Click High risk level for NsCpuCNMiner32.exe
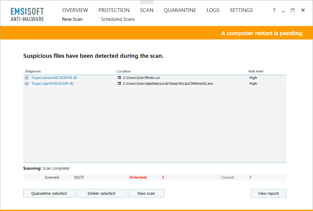The height and width of the screenshot is (211, 313). pos(253,83)
